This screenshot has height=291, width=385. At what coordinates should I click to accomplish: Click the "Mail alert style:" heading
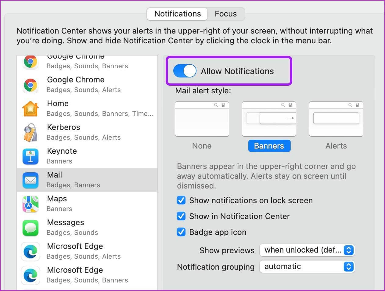tap(203, 91)
